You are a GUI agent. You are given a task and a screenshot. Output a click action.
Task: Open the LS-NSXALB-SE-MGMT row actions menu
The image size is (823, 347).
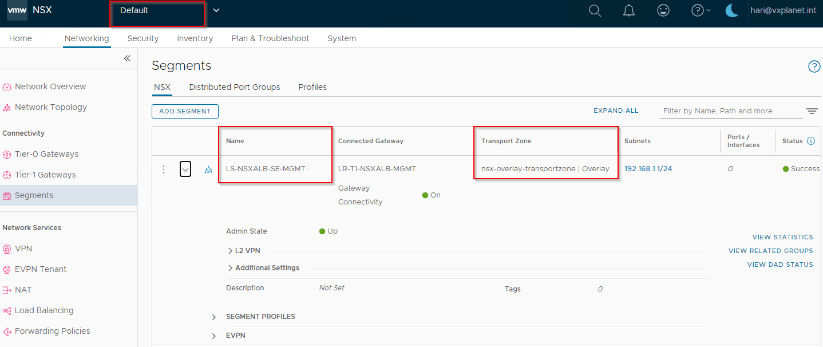[164, 169]
